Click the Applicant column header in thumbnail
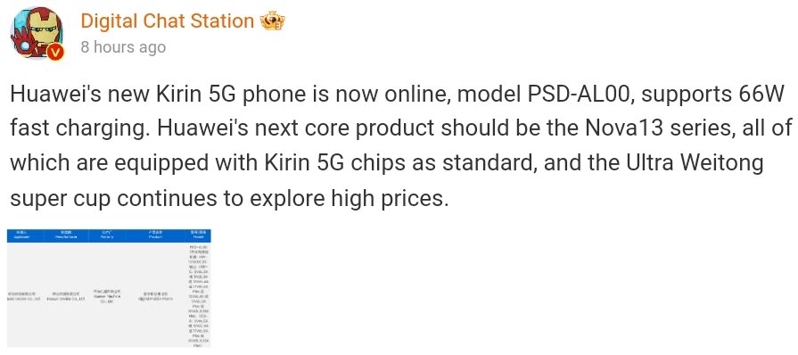Image resolution: width=798 pixels, height=355 pixels. point(22,235)
